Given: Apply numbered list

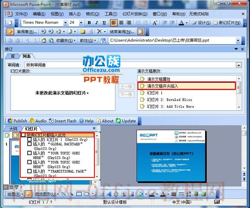Looking at the screenshot, I should [138, 23].
